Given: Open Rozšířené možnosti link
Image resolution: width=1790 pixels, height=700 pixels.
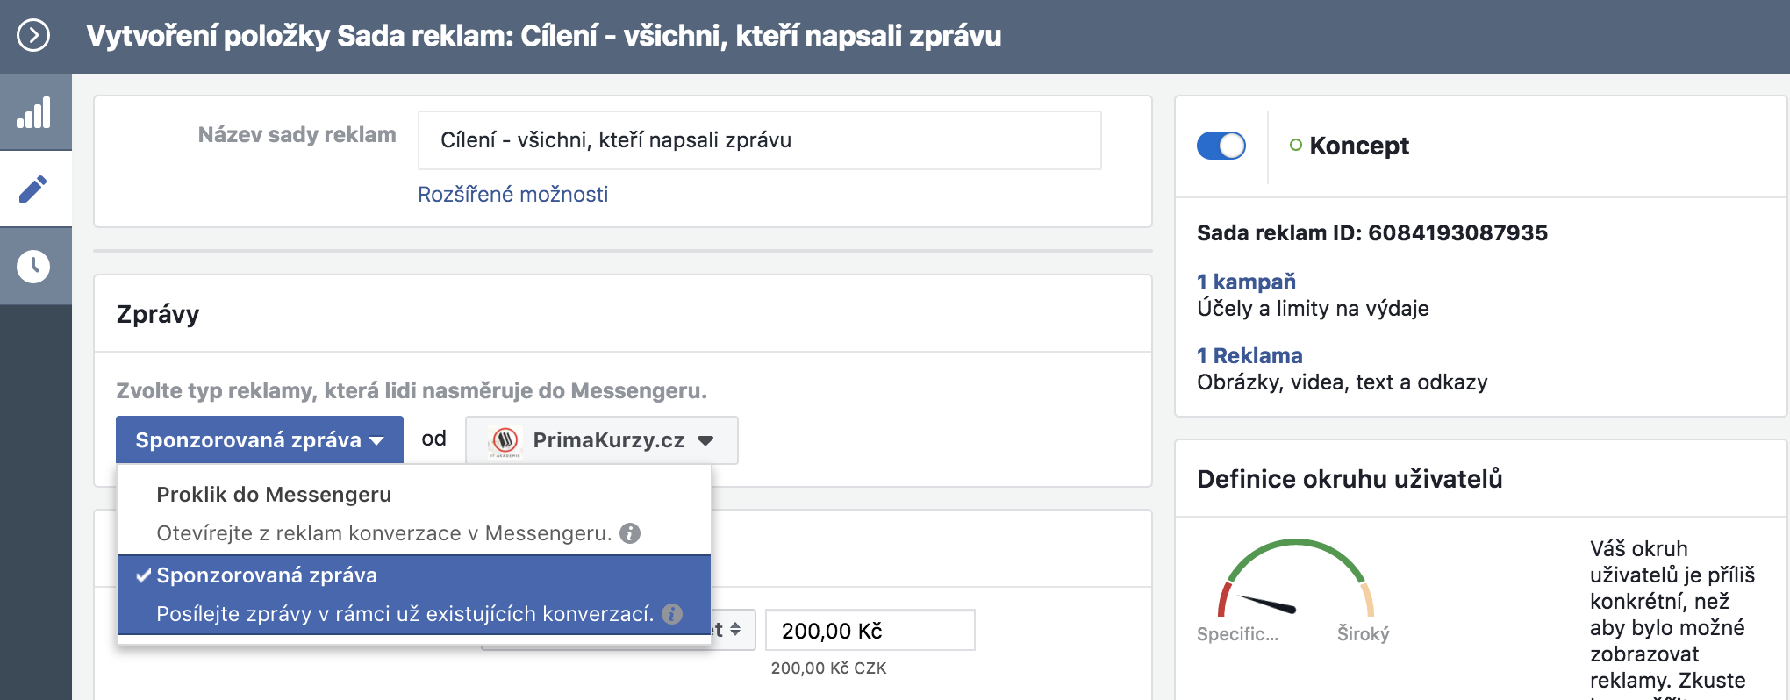Looking at the screenshot, I should (512, 195).
